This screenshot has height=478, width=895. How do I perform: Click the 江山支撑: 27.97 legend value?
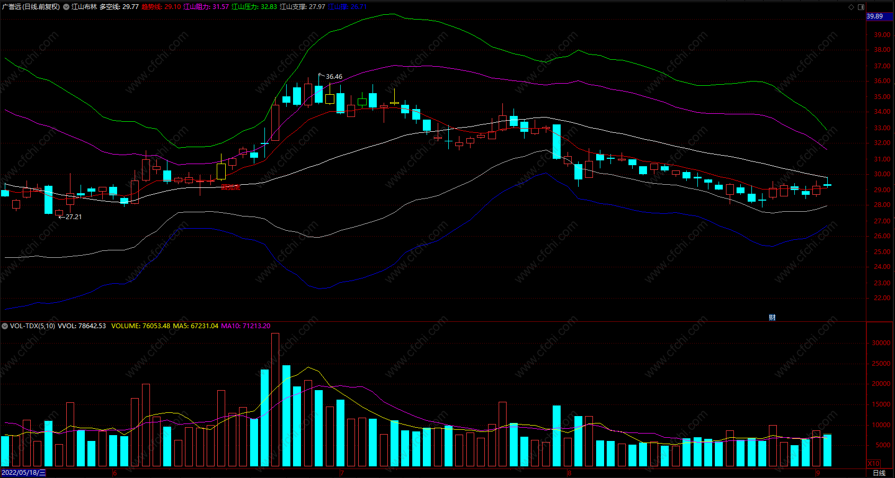[303, 7]
